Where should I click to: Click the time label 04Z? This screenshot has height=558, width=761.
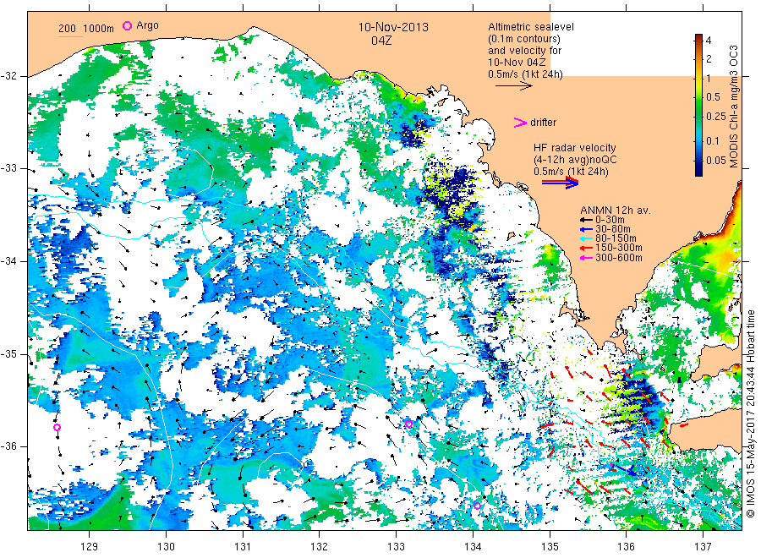click(x=381, y=41)
